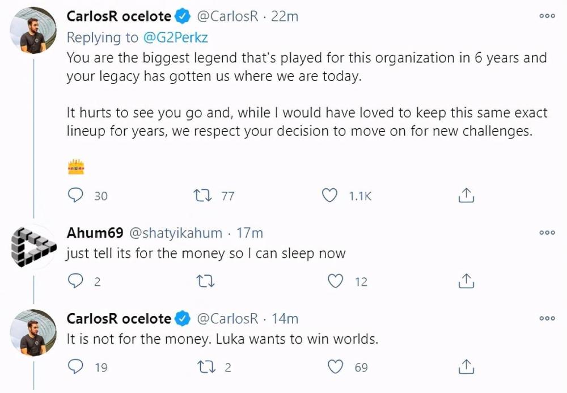Open more options on the 14m CarlosR tweet

[x=547, y=318]
